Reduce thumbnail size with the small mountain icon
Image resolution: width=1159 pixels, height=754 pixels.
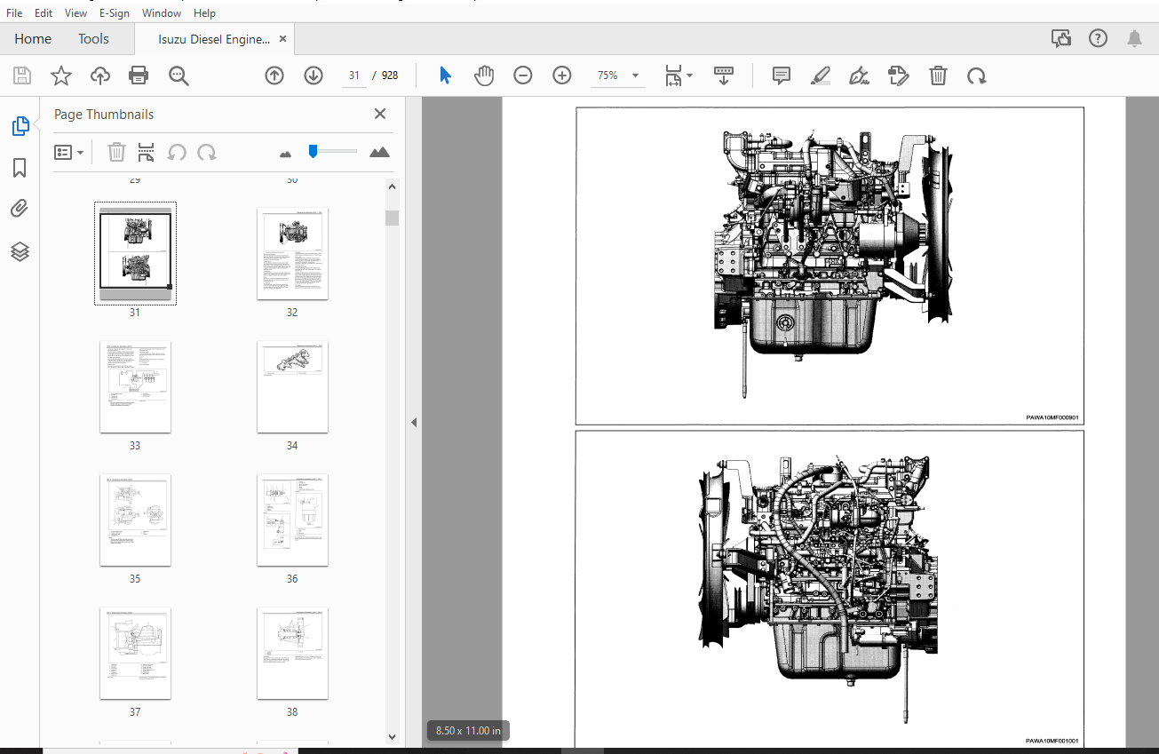285,154
